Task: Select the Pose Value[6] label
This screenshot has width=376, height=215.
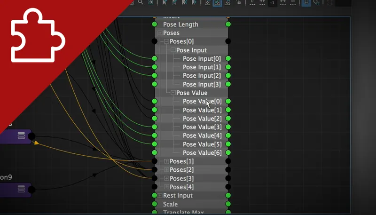Action: 203,153
